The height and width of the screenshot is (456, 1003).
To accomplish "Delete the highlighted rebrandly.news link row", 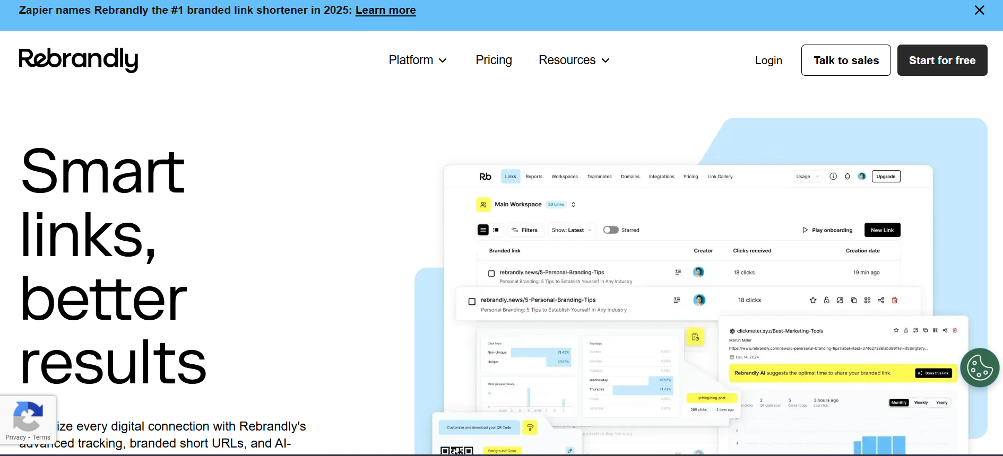I will click(x=895, y=300).
